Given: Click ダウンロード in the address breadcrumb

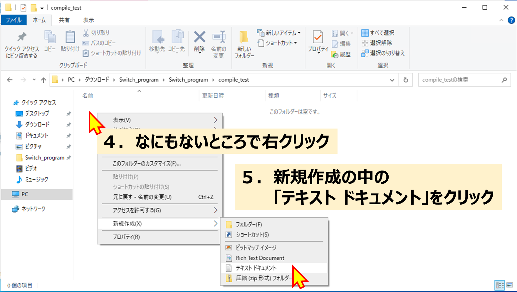Looking at the screenshot, I should pos(97,80).
